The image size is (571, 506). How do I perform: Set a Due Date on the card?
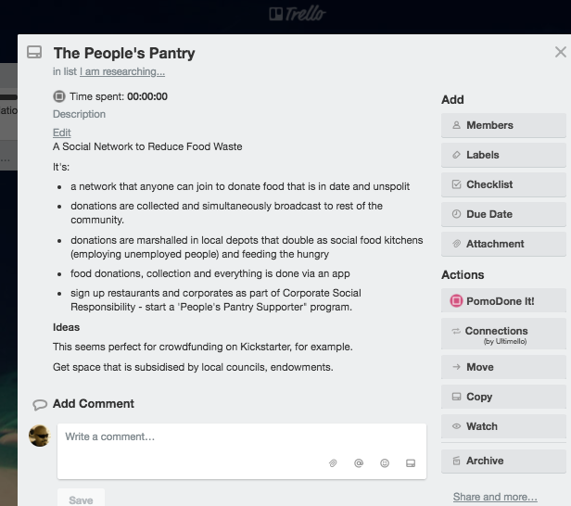tap(503, 214)
